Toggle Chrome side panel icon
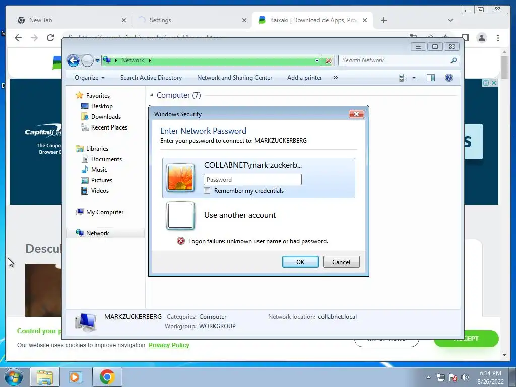The width and height of the screenshot is (516, 387). (x=466, y=38)
